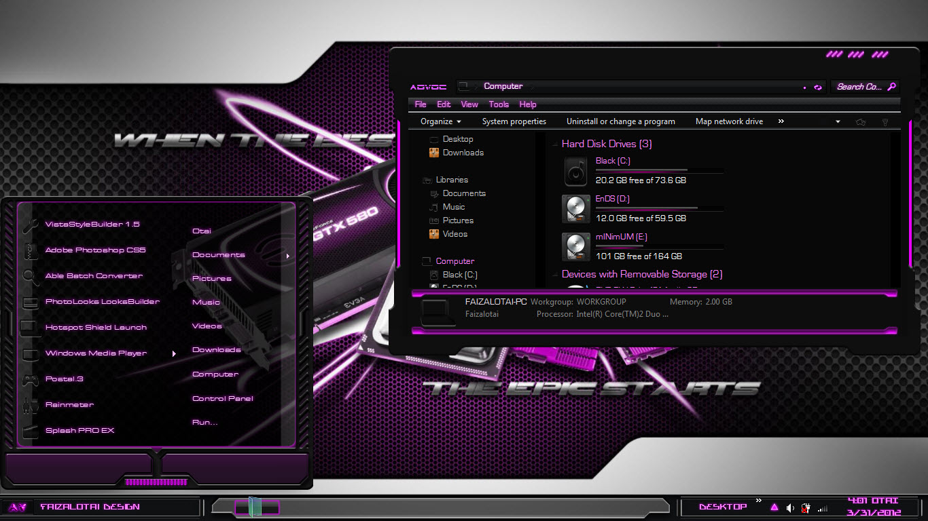Click the Black (C:) hard drive icon
This screenshot has width=928, height=521.
tap(576, 171)
